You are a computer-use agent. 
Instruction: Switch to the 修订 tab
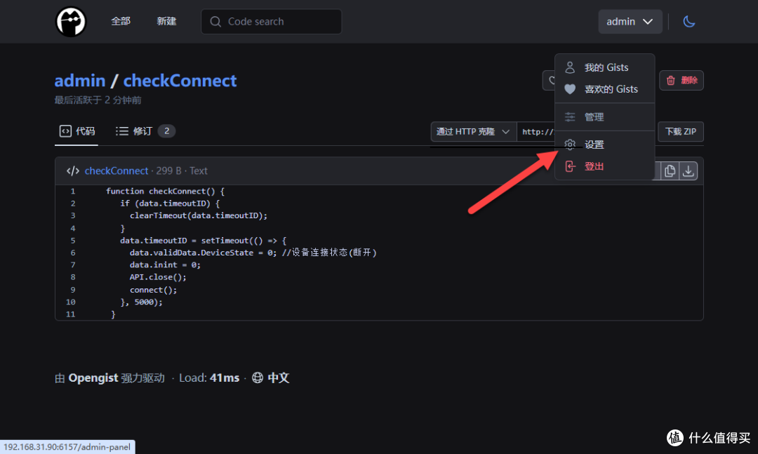pos(145,131)
